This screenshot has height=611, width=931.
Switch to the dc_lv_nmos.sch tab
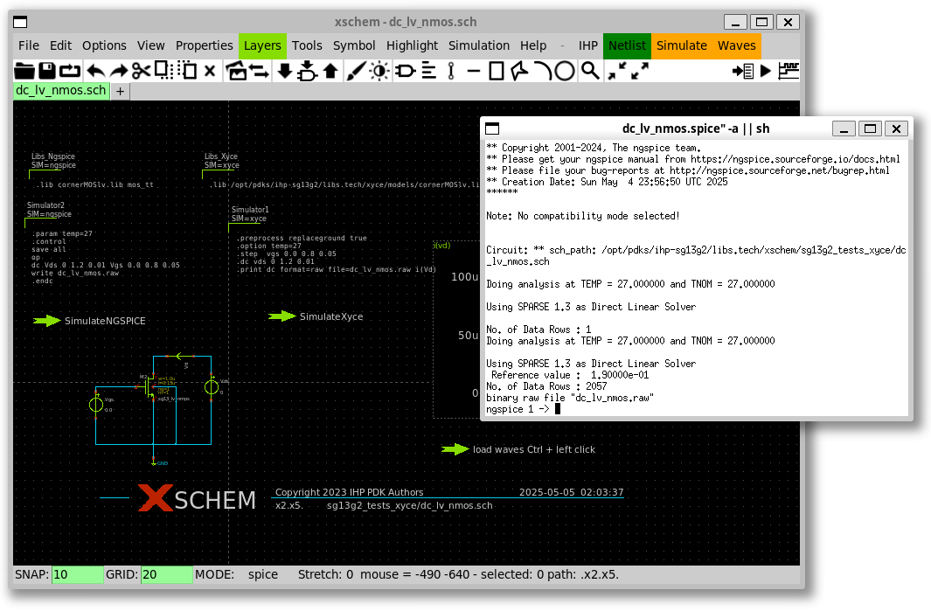[61, 90]
